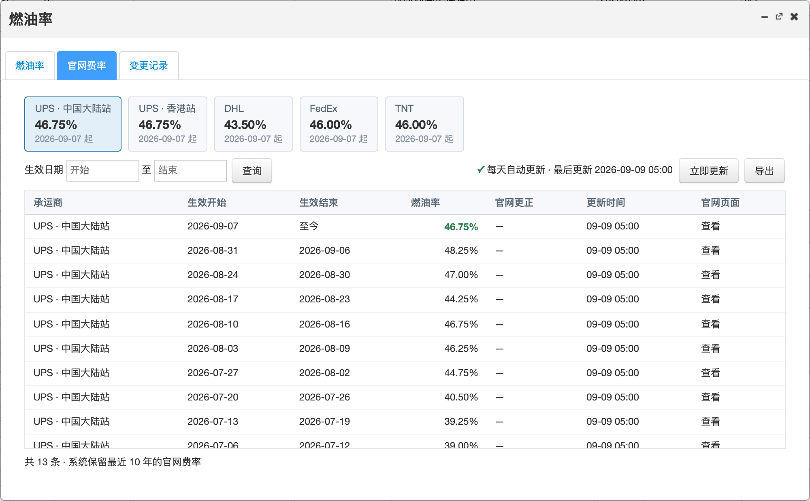Click the auto-update green checkmark icon
810x501 pixels.
[481, 169]
